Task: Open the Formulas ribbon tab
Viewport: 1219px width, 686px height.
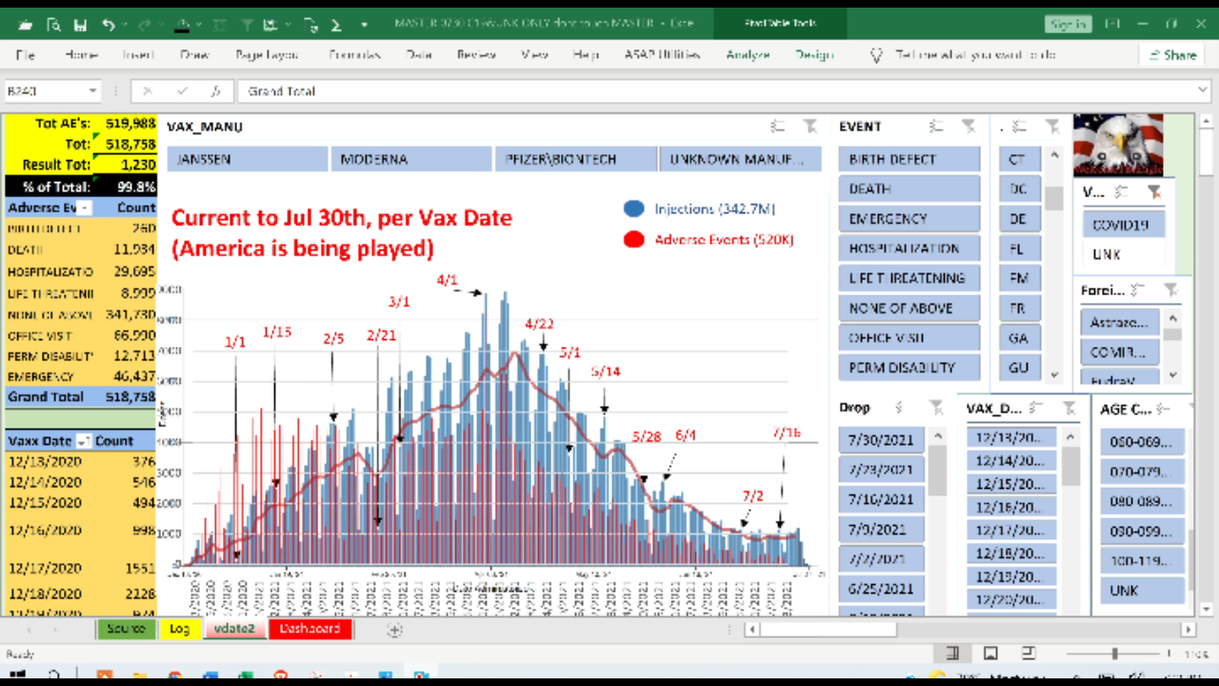Action: (354, 55)
